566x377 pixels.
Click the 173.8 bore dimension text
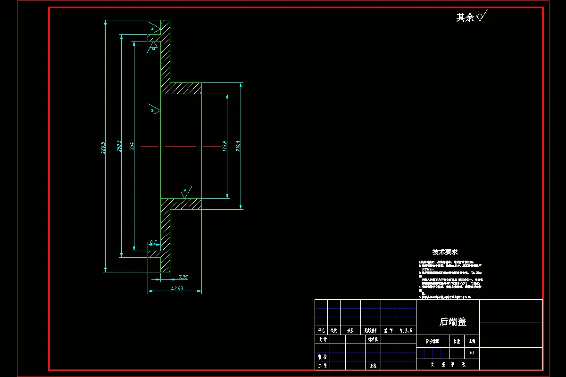(x=225, y=147)
